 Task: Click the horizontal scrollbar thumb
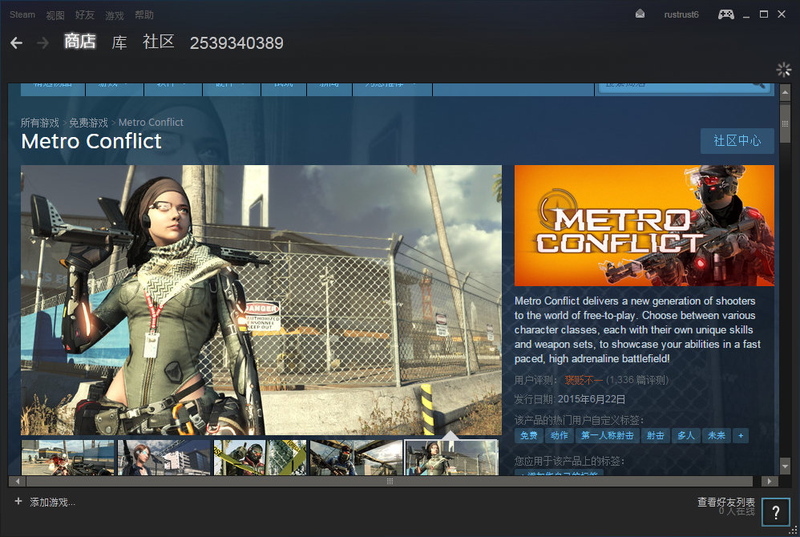tap(390, 481)
